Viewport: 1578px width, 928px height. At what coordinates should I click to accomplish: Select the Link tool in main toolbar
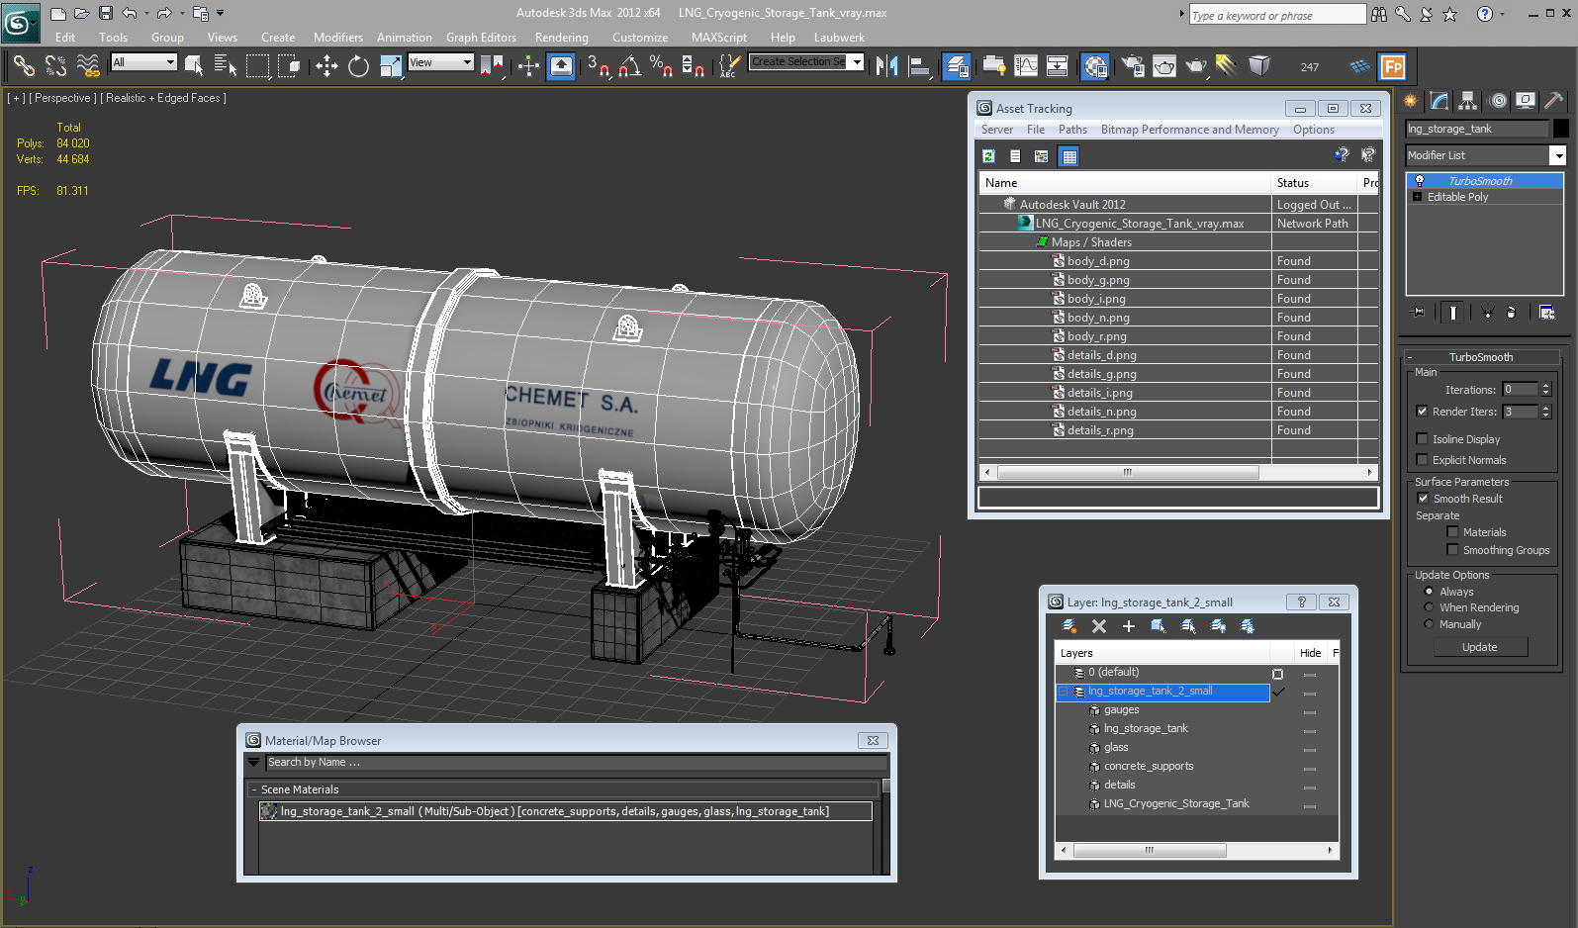24,66
